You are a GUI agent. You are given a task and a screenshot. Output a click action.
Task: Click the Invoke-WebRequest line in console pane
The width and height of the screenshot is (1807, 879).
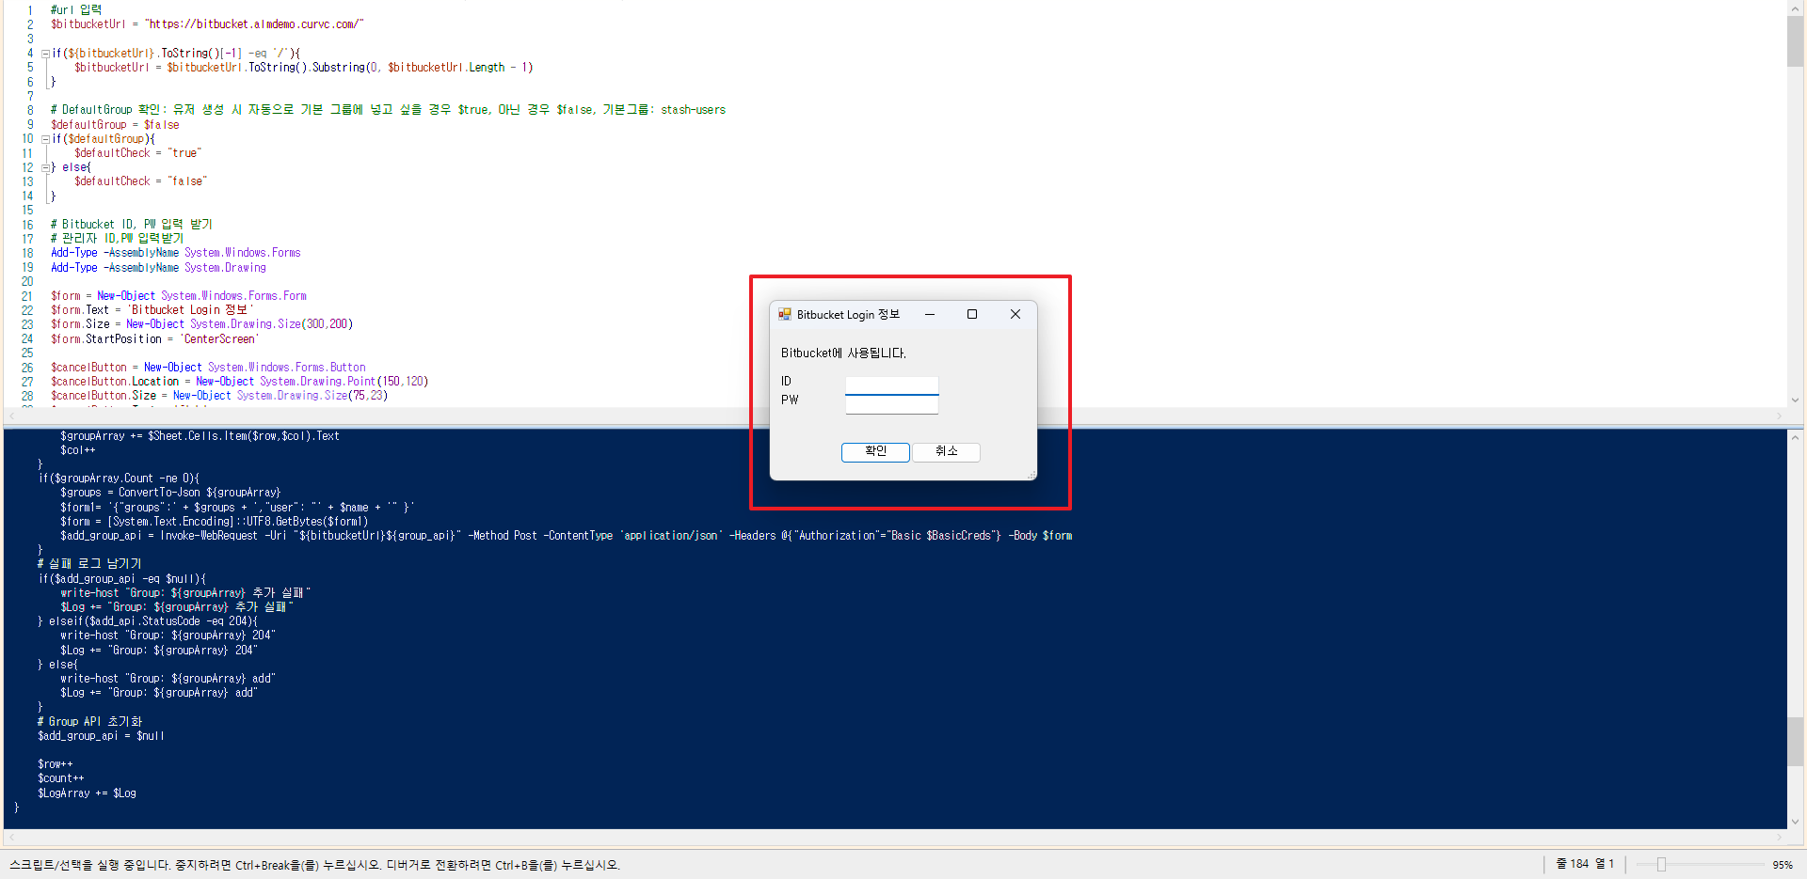click(x=567, y=536)
